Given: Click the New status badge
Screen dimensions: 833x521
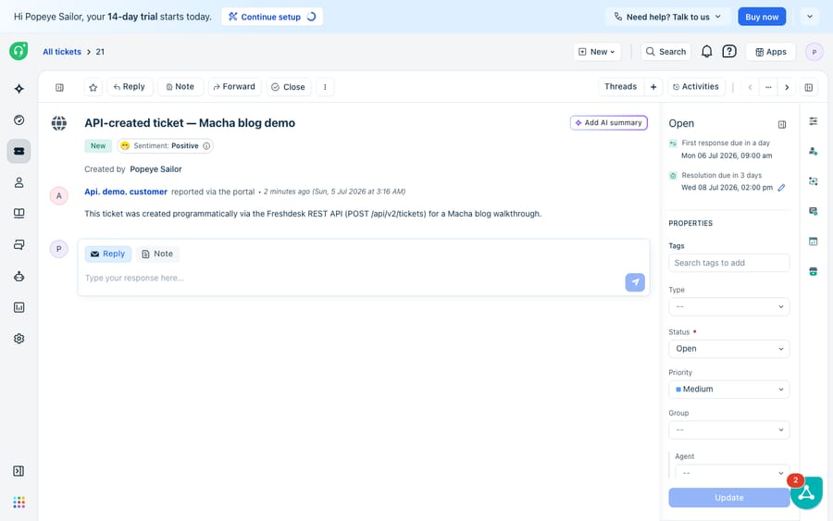Looking at the screenshot, I should tap(98, 146).
